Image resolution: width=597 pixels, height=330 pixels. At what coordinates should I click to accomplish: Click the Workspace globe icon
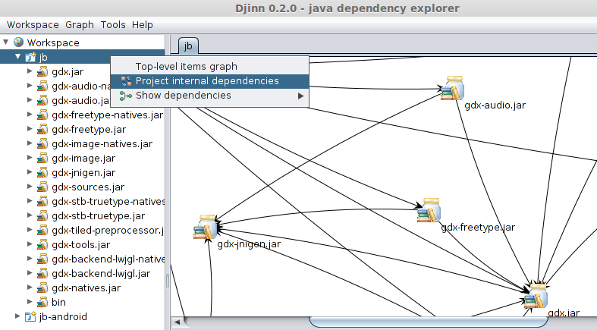point(19,42)
